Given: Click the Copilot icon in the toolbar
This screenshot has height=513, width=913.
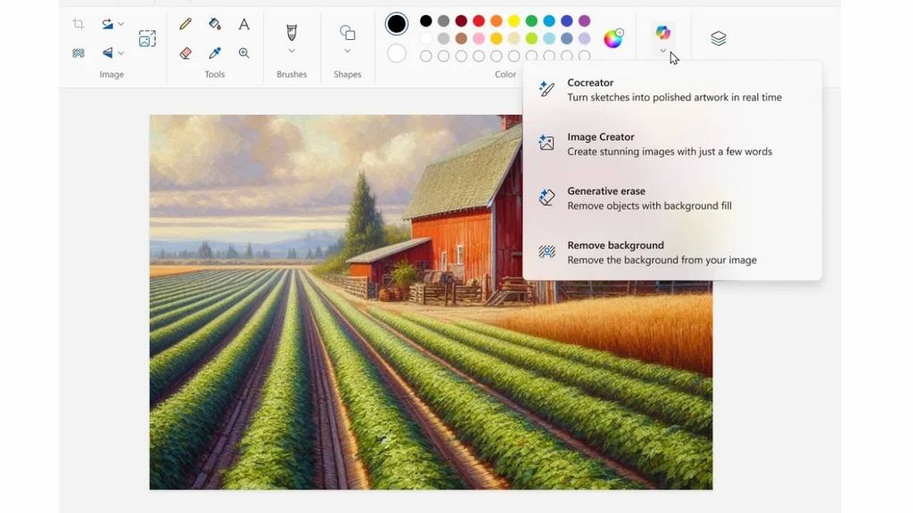Looking at the screenshot, I should (662, 33).
